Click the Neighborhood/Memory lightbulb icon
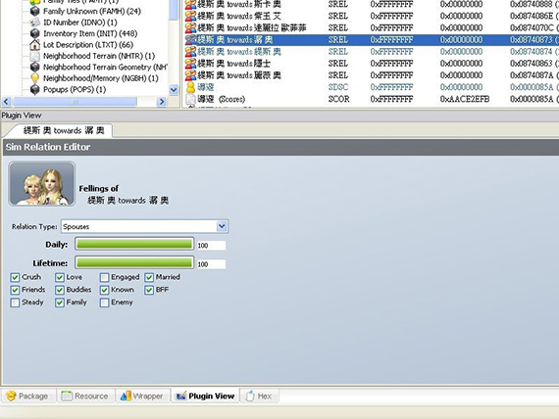 (34, 78)
